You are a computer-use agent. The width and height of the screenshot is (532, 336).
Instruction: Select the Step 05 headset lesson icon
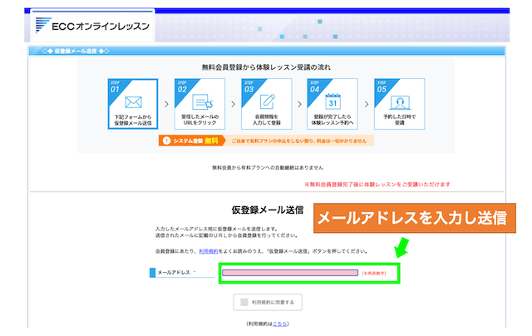point(400,102)
